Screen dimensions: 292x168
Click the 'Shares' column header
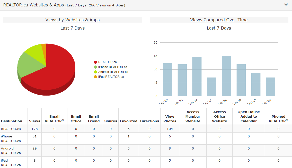(x=111, y=121)
